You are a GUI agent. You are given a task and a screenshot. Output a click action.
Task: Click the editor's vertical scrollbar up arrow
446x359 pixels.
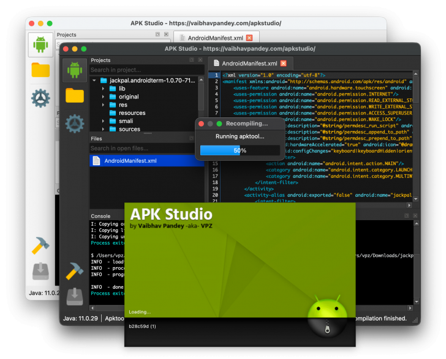pos(415,74)
